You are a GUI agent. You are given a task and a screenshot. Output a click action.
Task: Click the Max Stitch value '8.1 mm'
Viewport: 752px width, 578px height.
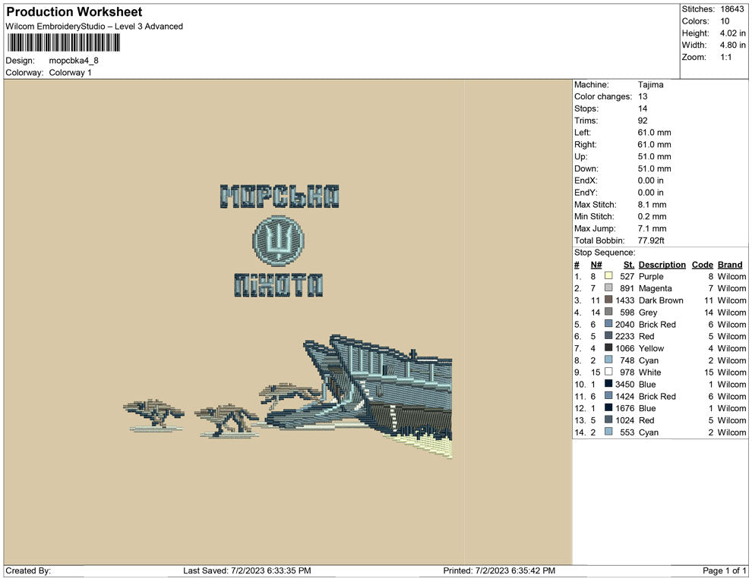pos(652,205)
